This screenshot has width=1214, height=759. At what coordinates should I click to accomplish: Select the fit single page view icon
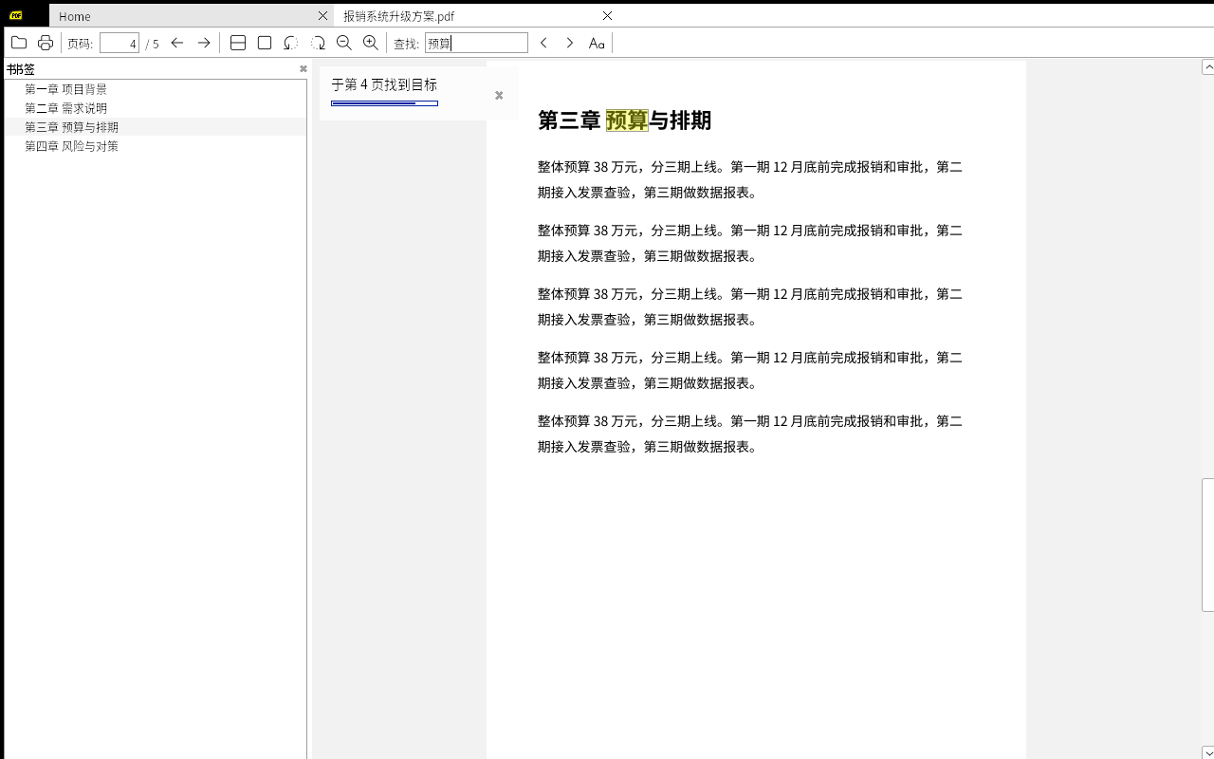pos(265,43)
